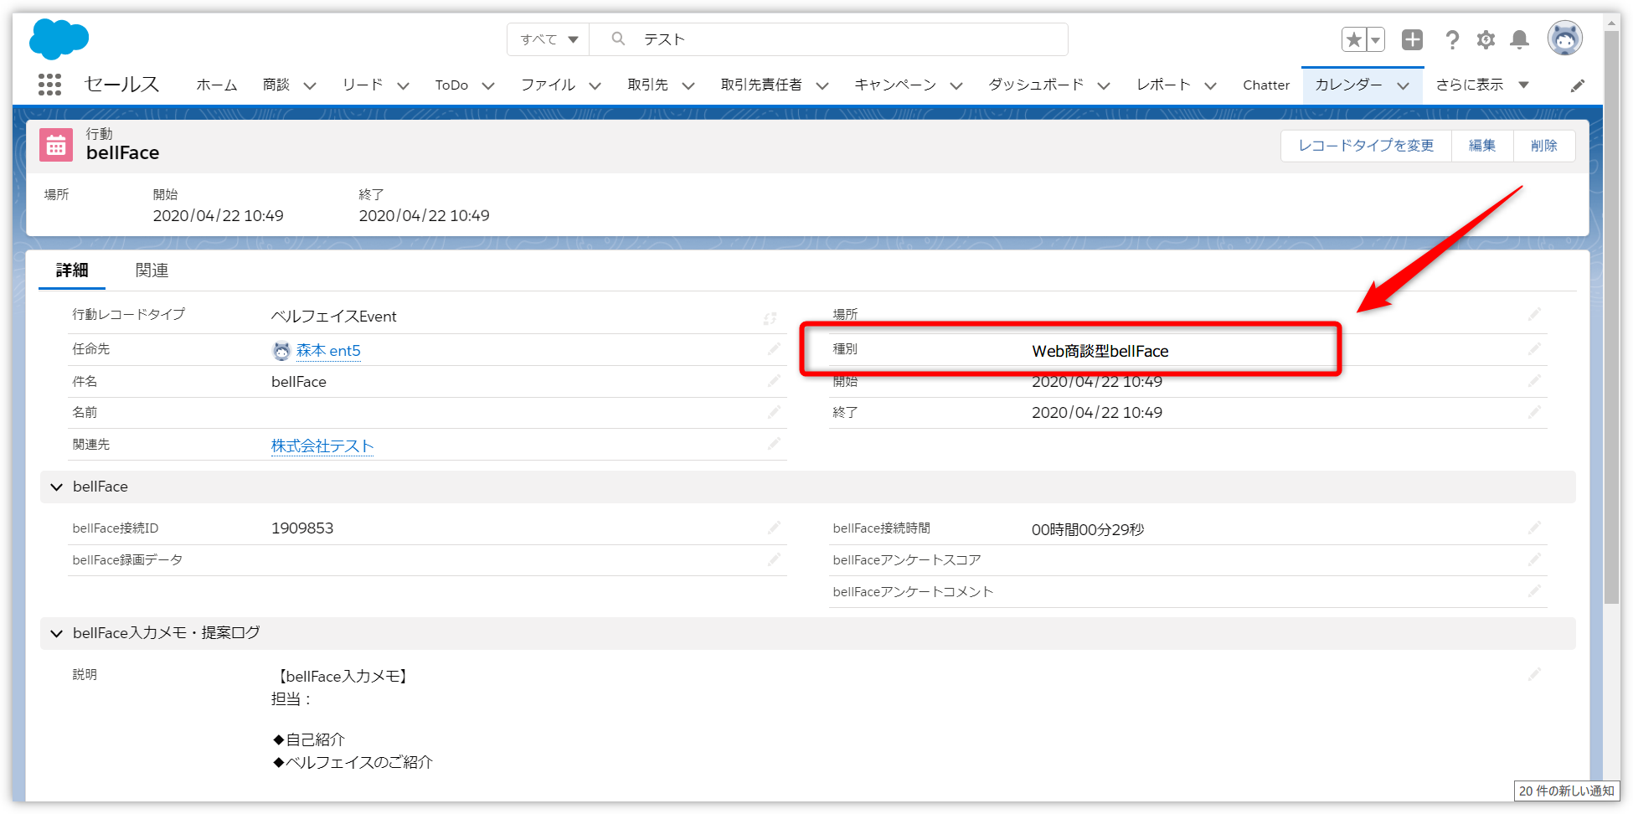Edit bellFaceアンケートコメント via pencil icon

point(1534,591)
